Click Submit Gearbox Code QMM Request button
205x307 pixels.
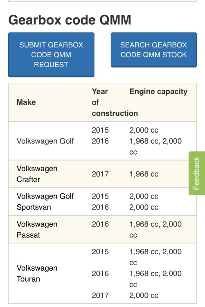point(51,55)
